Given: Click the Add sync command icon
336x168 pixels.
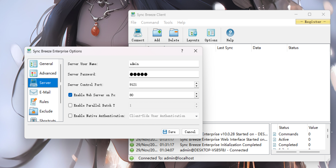Looking at the screenshot, I should point(157,33).
